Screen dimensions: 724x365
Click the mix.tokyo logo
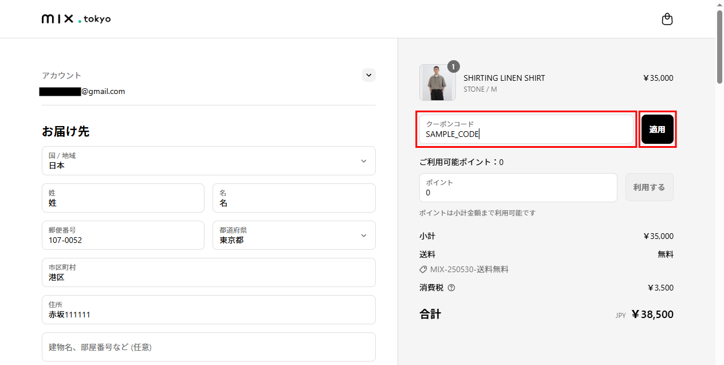coord(76,19)
